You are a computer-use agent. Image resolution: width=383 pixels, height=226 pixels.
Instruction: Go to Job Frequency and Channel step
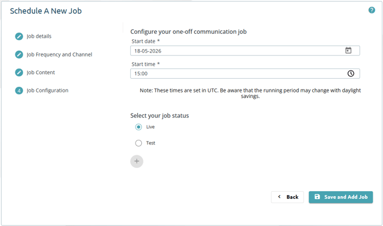[x=59, y=54]
